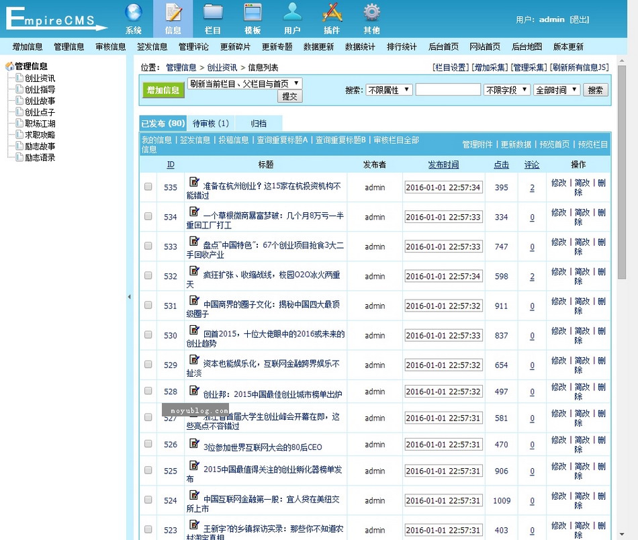Tick the checkbox for row 532
Viewport: 638px width, 540px height.
point(148,275)
